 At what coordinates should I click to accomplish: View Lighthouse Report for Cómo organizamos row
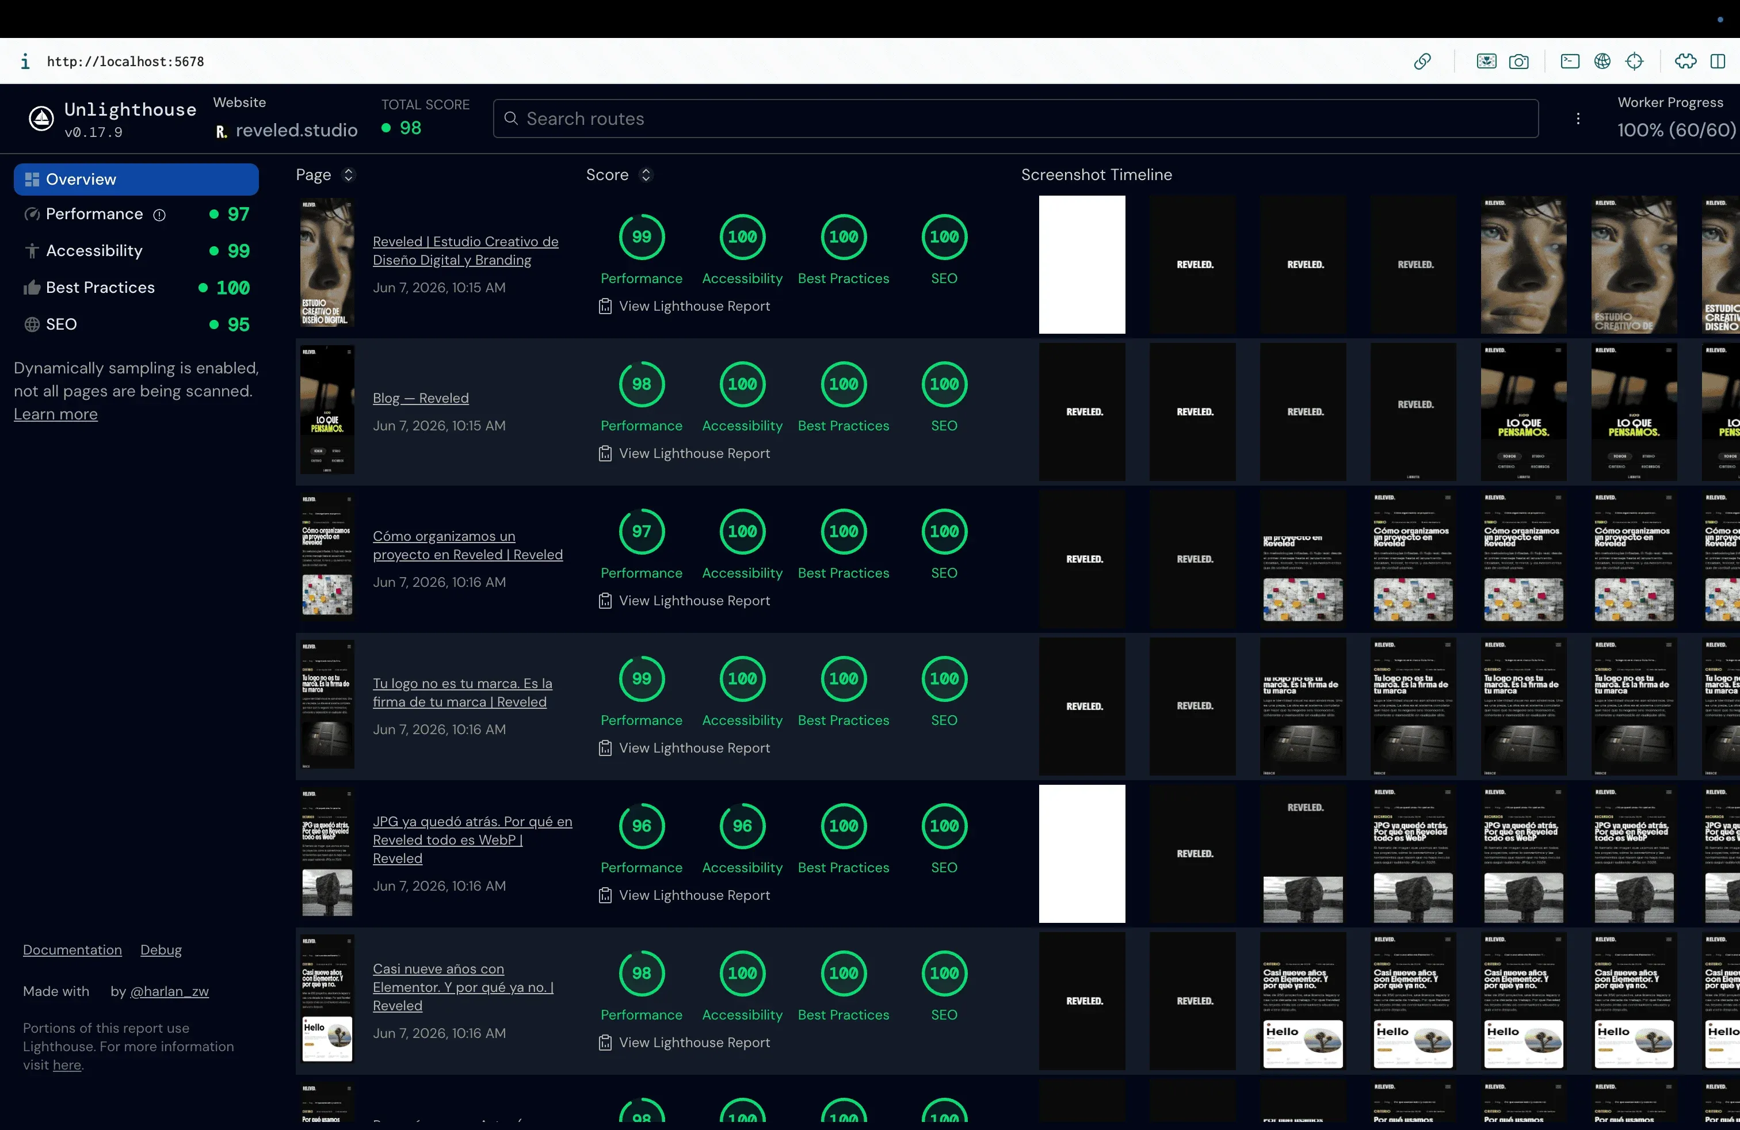click(684, 601)
